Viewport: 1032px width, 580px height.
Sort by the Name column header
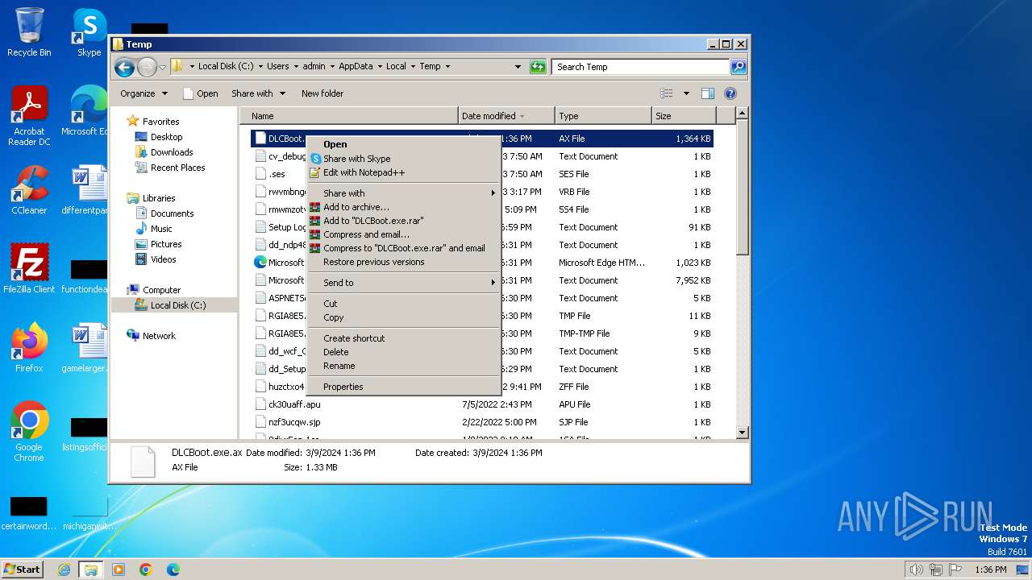click(350, 116)
